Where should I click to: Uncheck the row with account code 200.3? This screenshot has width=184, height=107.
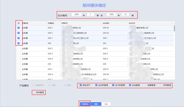tap(19, 28)
